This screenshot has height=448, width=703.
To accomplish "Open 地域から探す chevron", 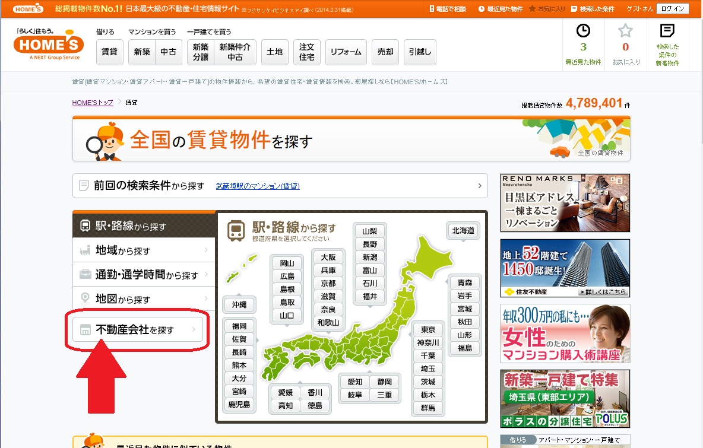I will (205, 250).
